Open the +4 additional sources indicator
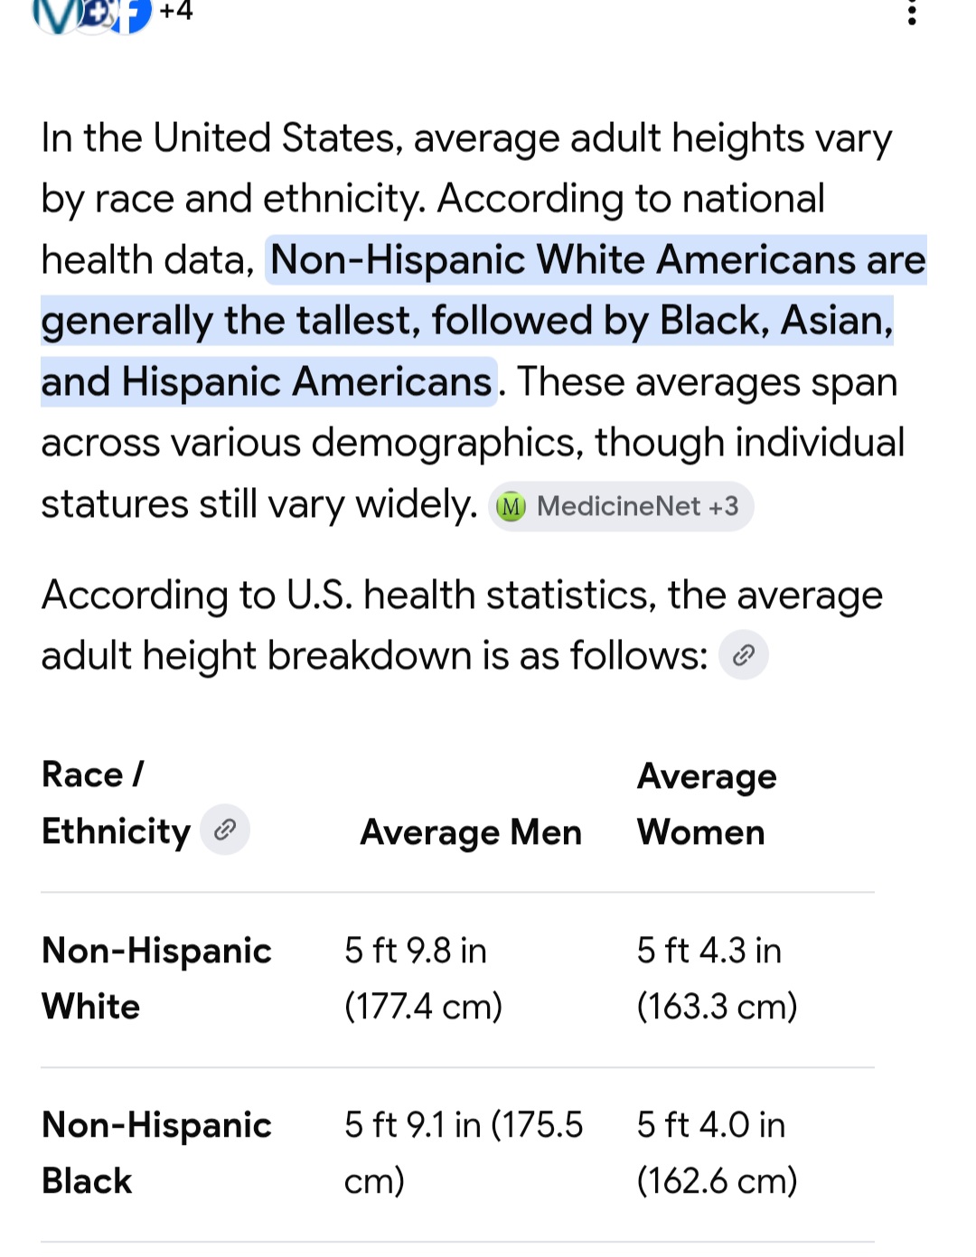Image resolution: width=976 pixels, height=1257 pixels. click(176, 11)
